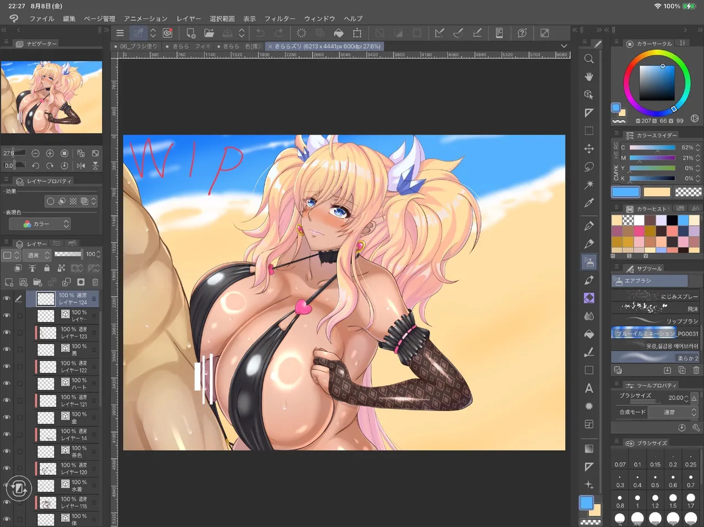Choose the Text tool
Screen dimensions: 704x527
588,389
